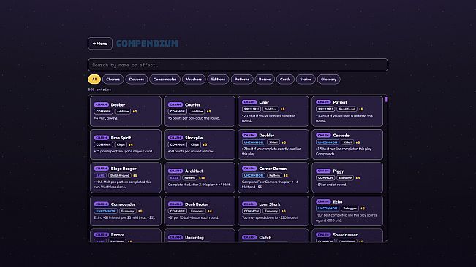Focus the search by name or effect field
The image size is (476, 267).
pos(238,65)
